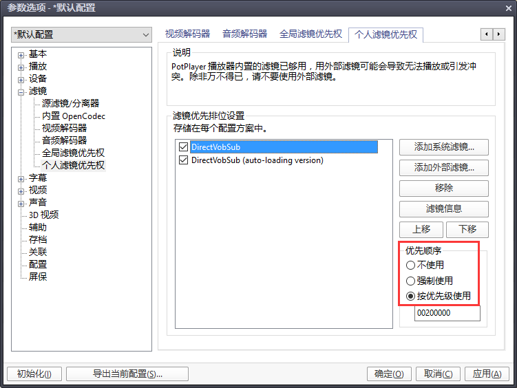Select the 播放 tree label
Screen dimensions: 517x388
[x=38, y=67]
